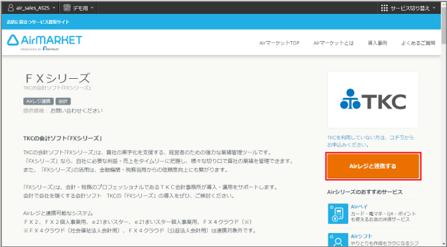Click the bold TKCの会計ソフト「FXシリーズ」 heading
Screen dimensions: 447x247
coord(62,138)
